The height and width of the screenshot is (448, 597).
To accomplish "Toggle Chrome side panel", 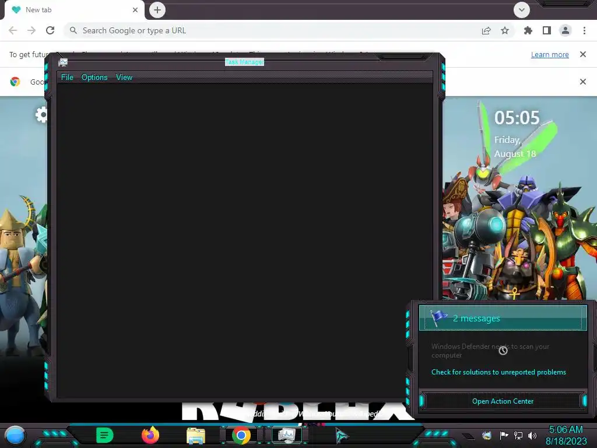I will 547,30.
